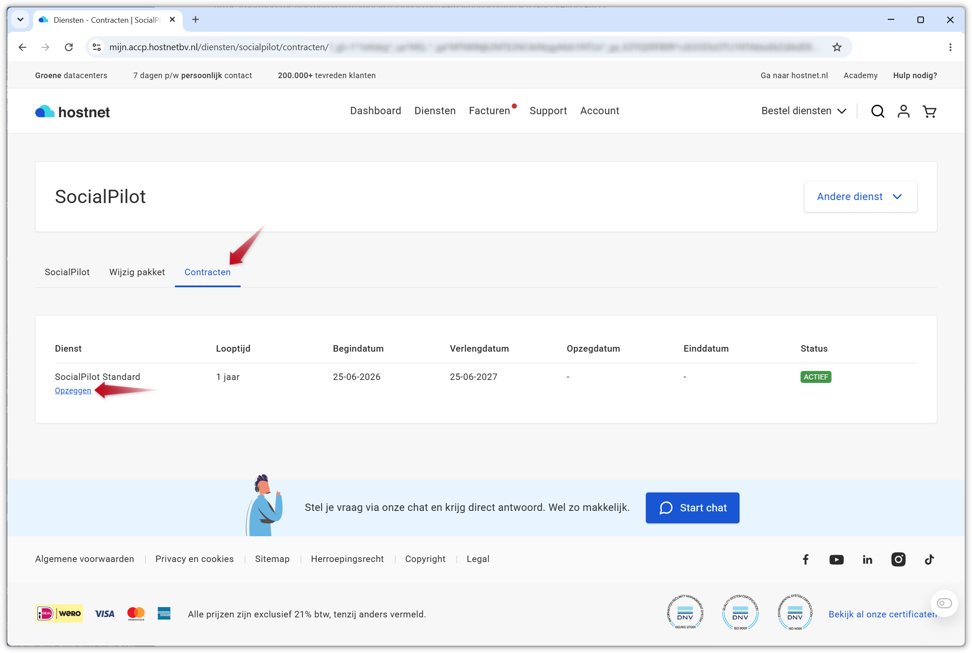
Task: Reload the page in the browser
Action: pos(69,47)
